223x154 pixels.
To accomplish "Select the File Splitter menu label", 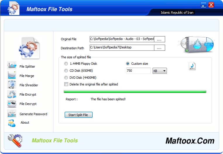I will pyautogui.click(x=27, y=66).
